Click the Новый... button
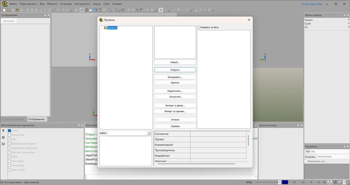This screenshot has width=350, height=185. [x=175, y=62]
